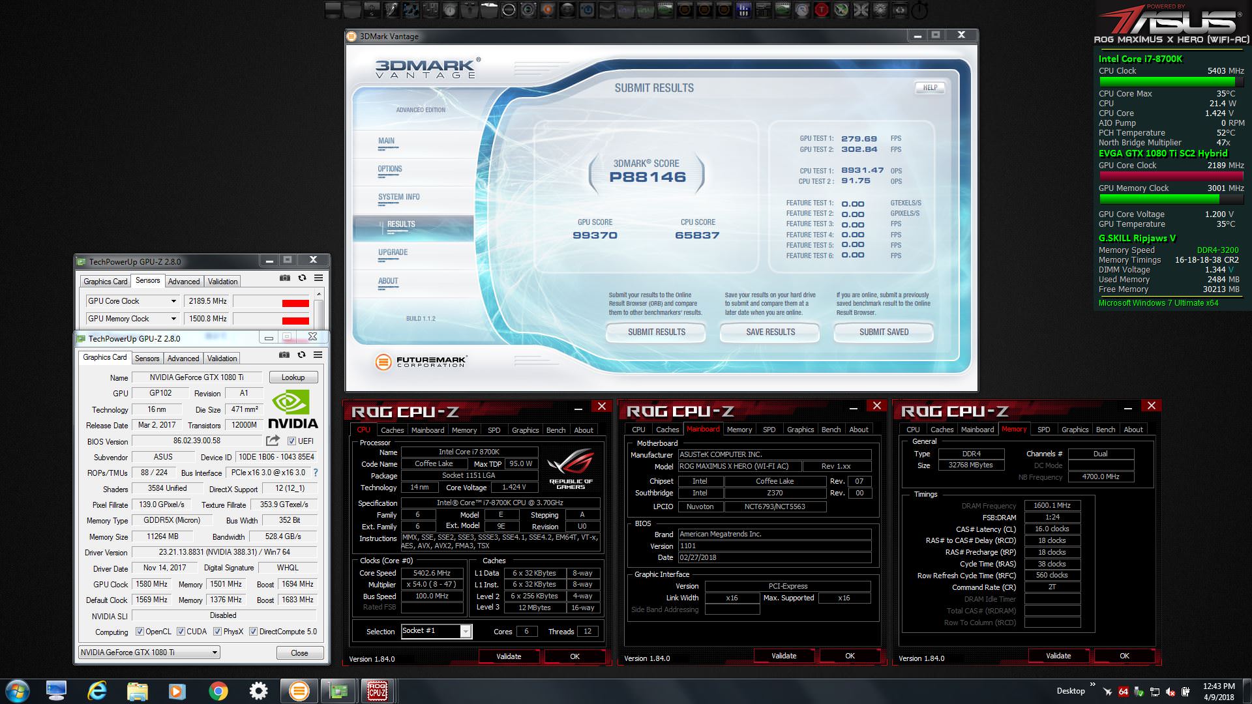Launch Windows Media Player from taskbar

[177, 691]
